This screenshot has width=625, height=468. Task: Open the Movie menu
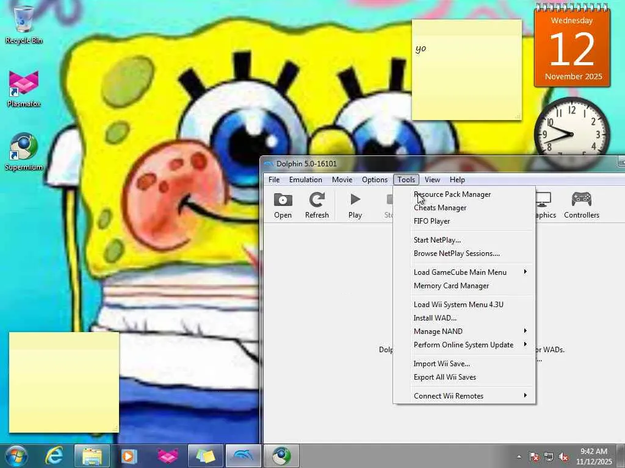(342, 180)
